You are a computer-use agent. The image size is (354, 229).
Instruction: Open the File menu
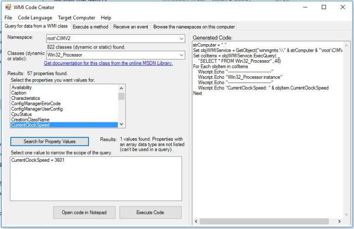[8, 18]
